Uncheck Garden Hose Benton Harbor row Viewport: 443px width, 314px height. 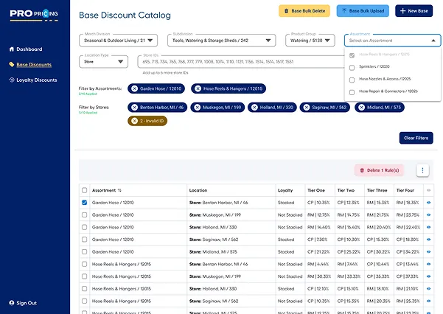(x=85, y=203)
